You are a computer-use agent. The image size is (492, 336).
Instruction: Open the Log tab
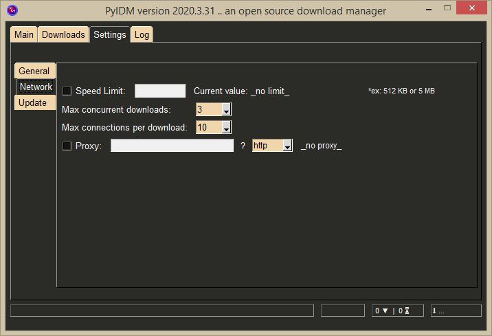tap(142, 34)
